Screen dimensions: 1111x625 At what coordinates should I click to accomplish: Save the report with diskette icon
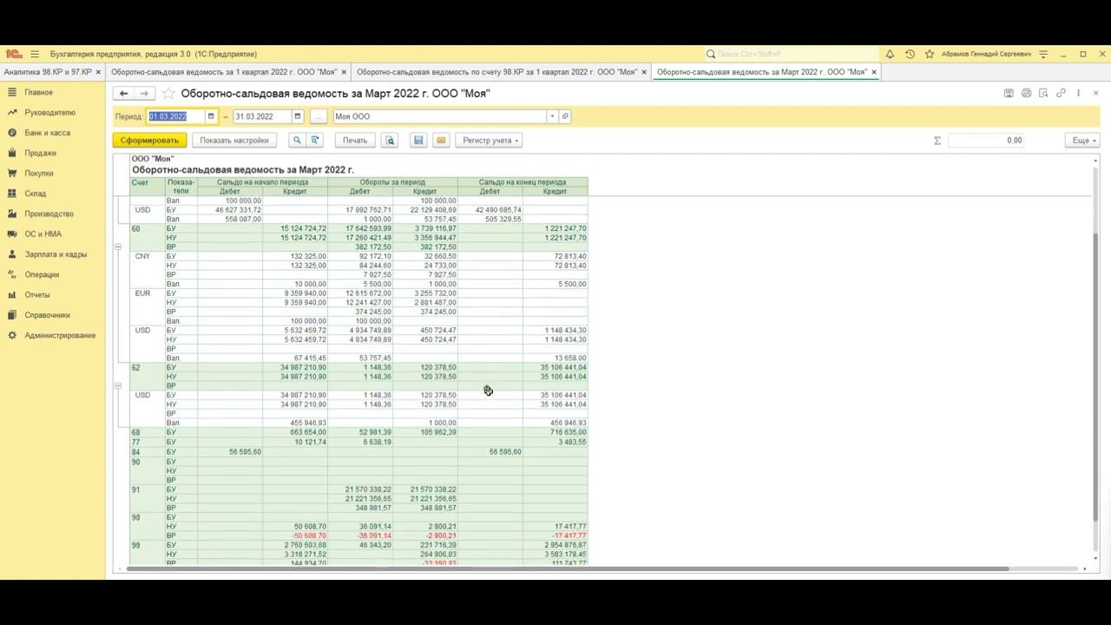point(418,140)
